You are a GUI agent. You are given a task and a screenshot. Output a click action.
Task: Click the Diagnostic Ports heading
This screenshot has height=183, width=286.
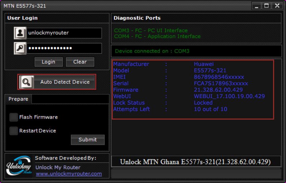pos(137,18)
